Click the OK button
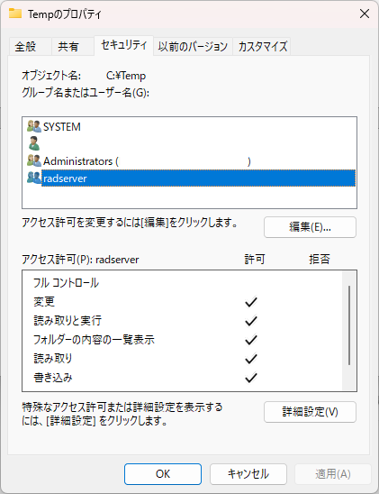The width and height of the screenshot is (379, 494). (163, 474)
